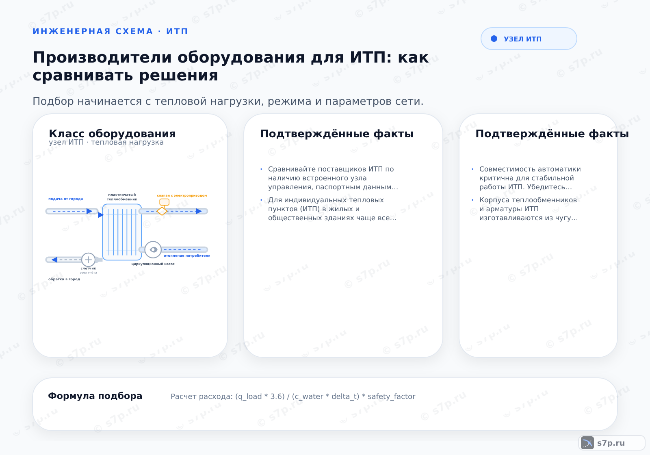Click the 'счётчик' label
This screenshot has width=650, height=455.
(88, 269)
